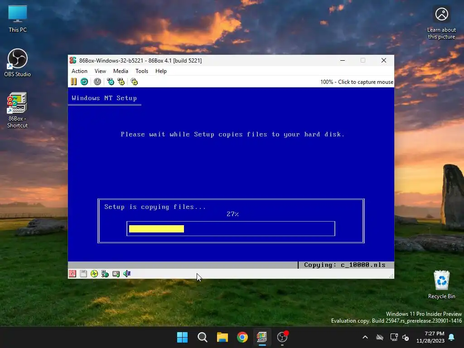The image size is (464, 348).
Task: Select the 86Box - Shortcut desktop icon
Action: 18,110
